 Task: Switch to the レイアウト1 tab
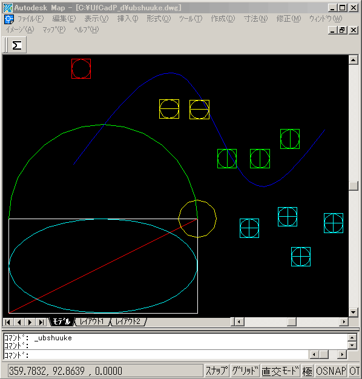tap(92, 321)
